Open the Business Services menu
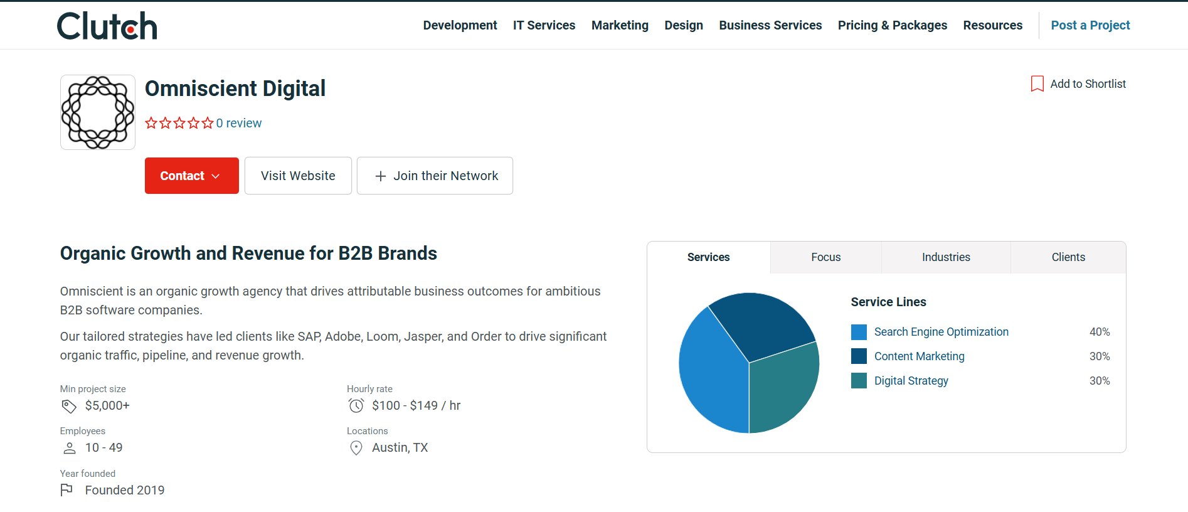 pos(770,26)
